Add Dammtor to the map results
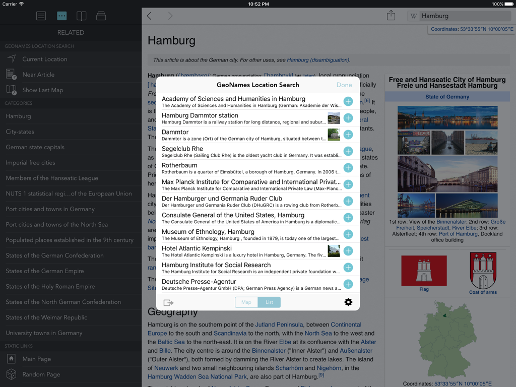 348,135
